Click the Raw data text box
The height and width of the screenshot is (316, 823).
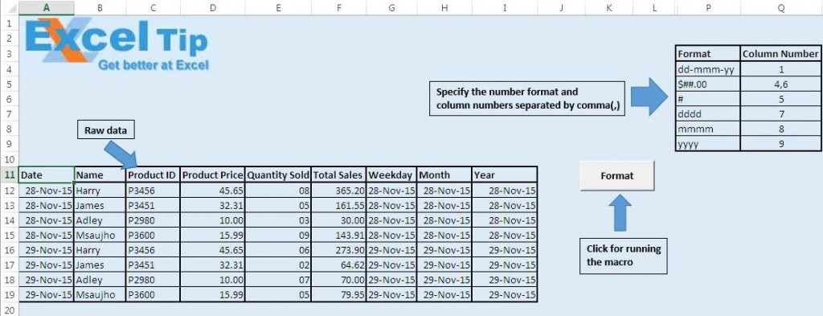pyautogui.click(x=105, y=131)
